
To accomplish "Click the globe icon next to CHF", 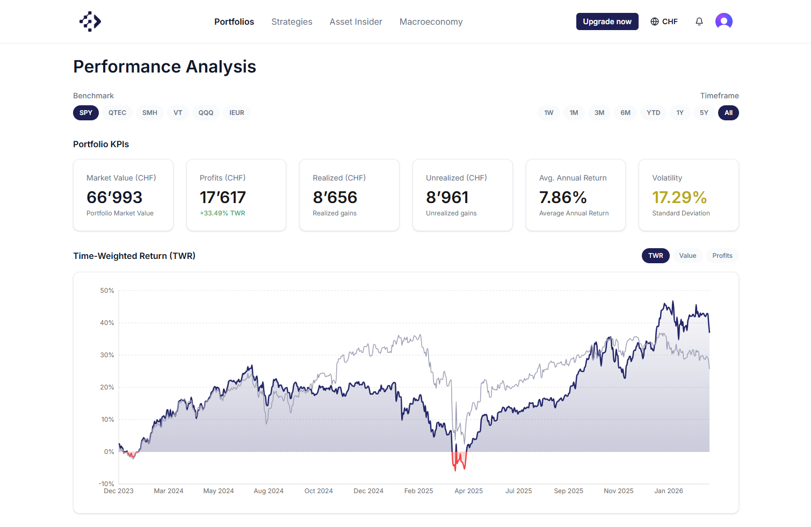I will point(654,21).
